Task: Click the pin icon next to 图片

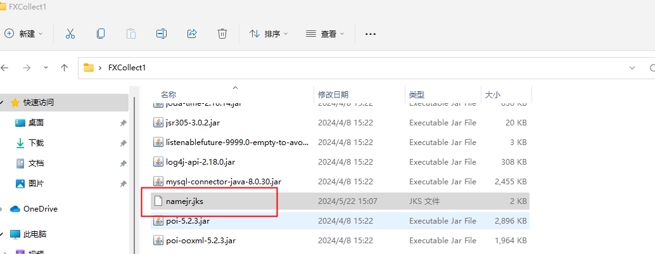Action: tap(123, 183)
